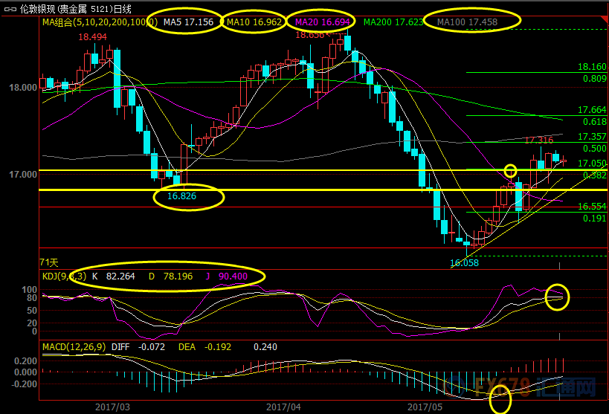Select the magenta MA20 16.694 legend
This screenshot has height=414, width=609.
[x=323, y=23]
